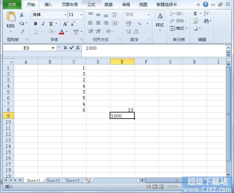Click the Copy icon
This screenshot has width=234, height=193.
click(22, 23)
